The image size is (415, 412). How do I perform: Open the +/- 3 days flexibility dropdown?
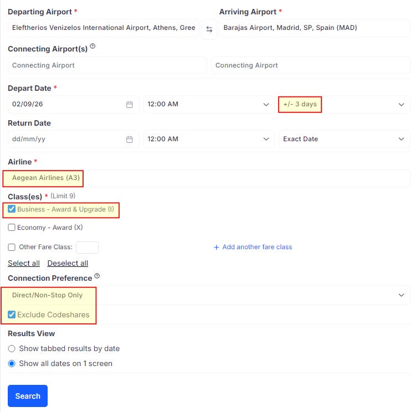click(x=344, y=105)
